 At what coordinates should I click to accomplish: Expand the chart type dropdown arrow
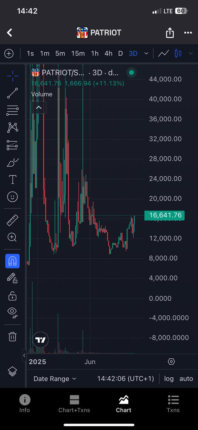[190, 53]
